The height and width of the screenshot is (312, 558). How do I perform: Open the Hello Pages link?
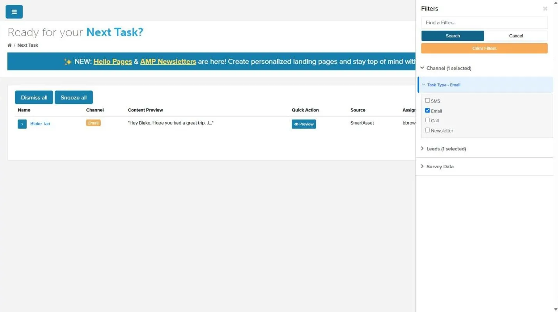pos(113,62)
